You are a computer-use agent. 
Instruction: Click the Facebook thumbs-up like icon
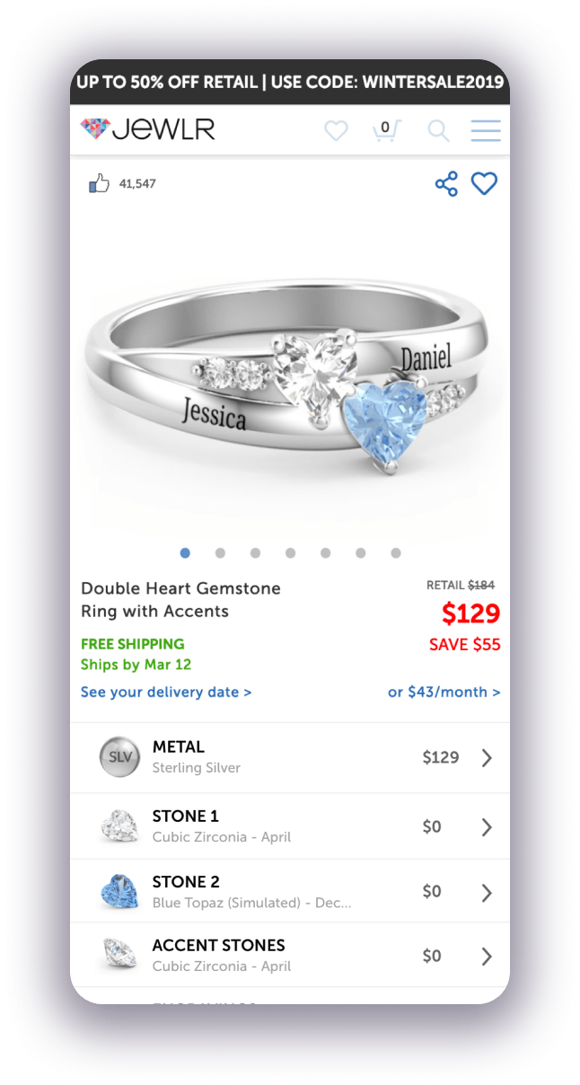tap(99, 184)
